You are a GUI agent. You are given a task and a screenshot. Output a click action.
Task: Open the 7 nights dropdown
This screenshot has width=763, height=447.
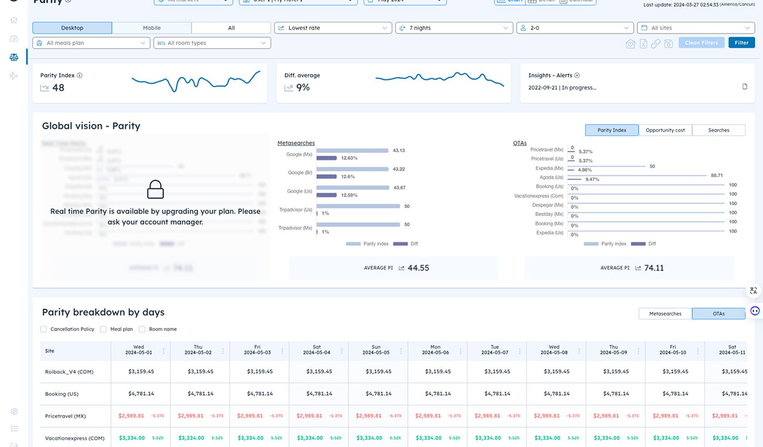[454, 28]
